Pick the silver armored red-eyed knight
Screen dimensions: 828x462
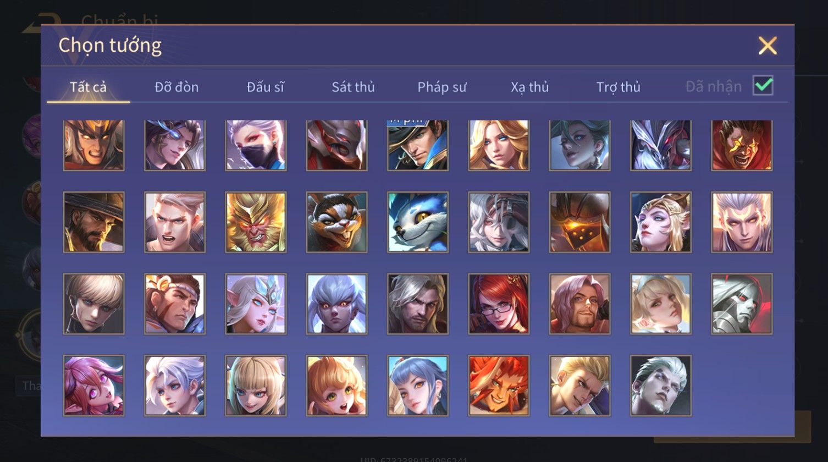coord(742,304)
